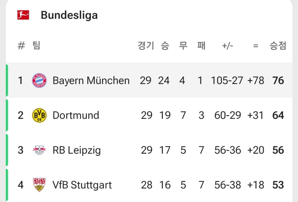The width and height of the screenshot is (298, 202).
Task: Tap the RB Leipzig club crest
Action: [39, 150]
